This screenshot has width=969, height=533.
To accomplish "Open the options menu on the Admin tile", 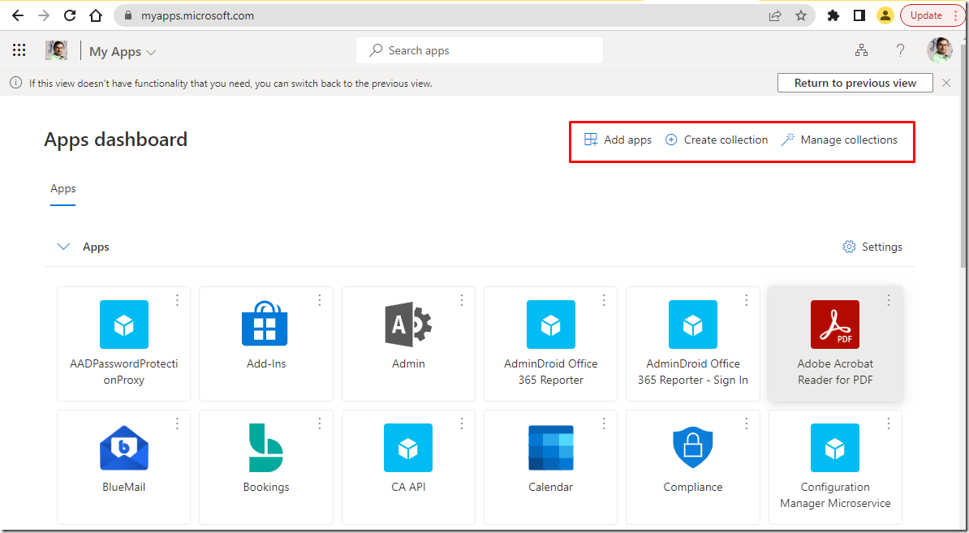I will [461, 299].
